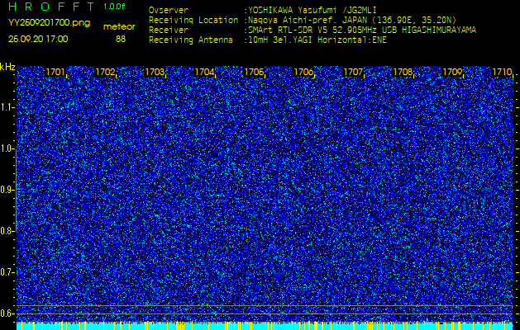This screenshot has height=330, width=520.
Task: Select the SMArt RTL-SDR V5 receiver text
Action: coord(360,31)
